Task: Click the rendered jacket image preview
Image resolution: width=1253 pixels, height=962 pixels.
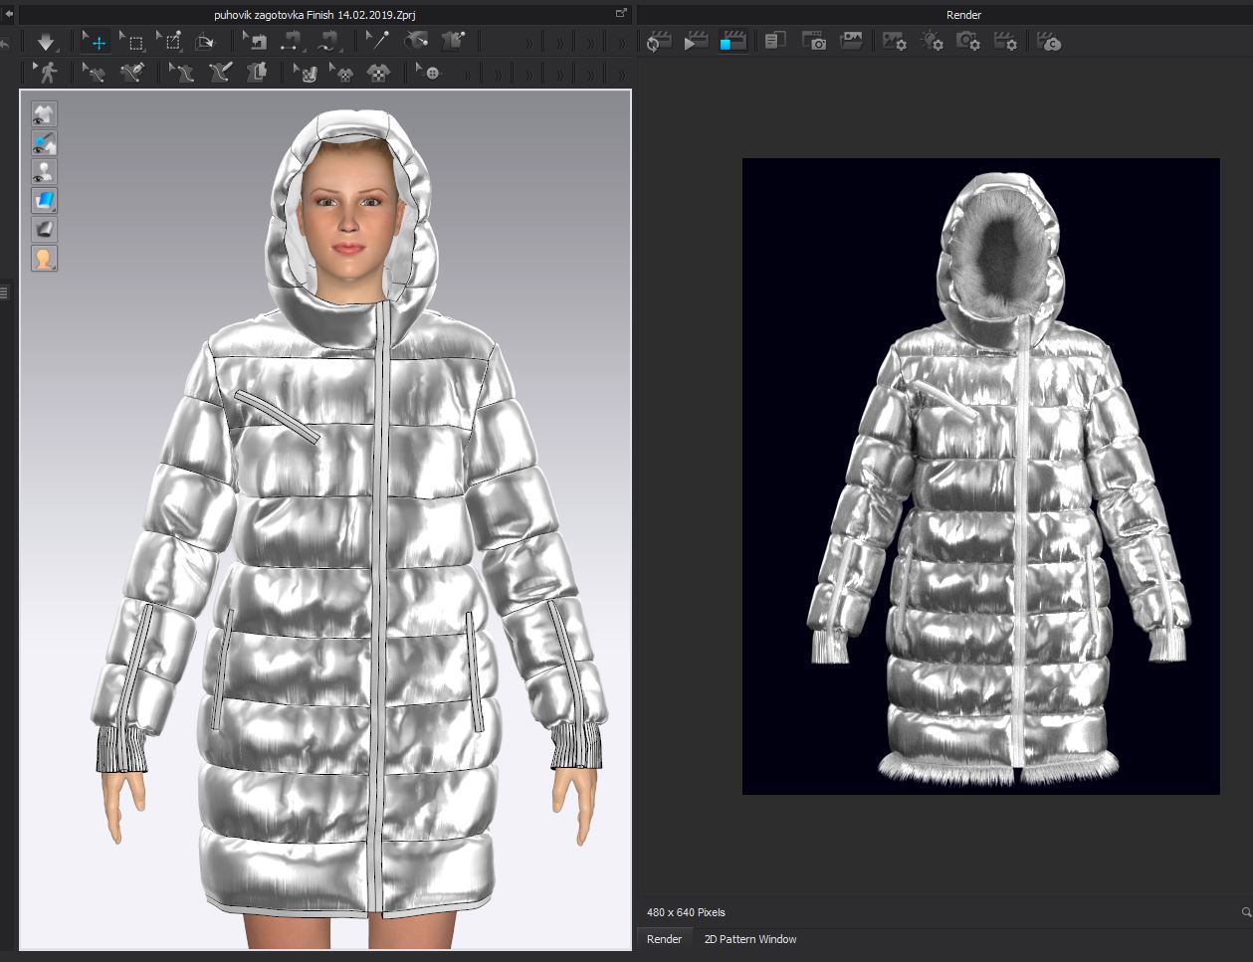Action: tap(980, 476)
